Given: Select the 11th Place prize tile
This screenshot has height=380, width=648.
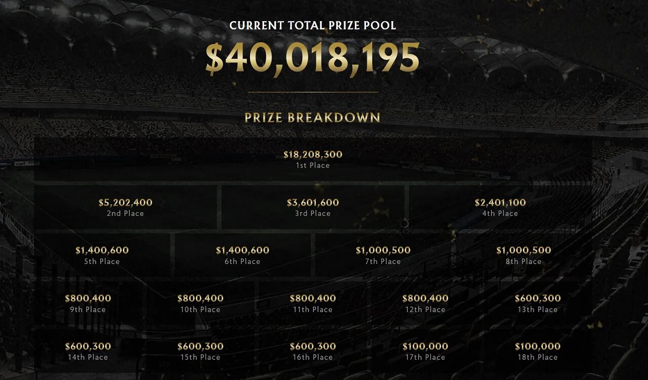Looking at the screenshot, I should click(313, 303).
